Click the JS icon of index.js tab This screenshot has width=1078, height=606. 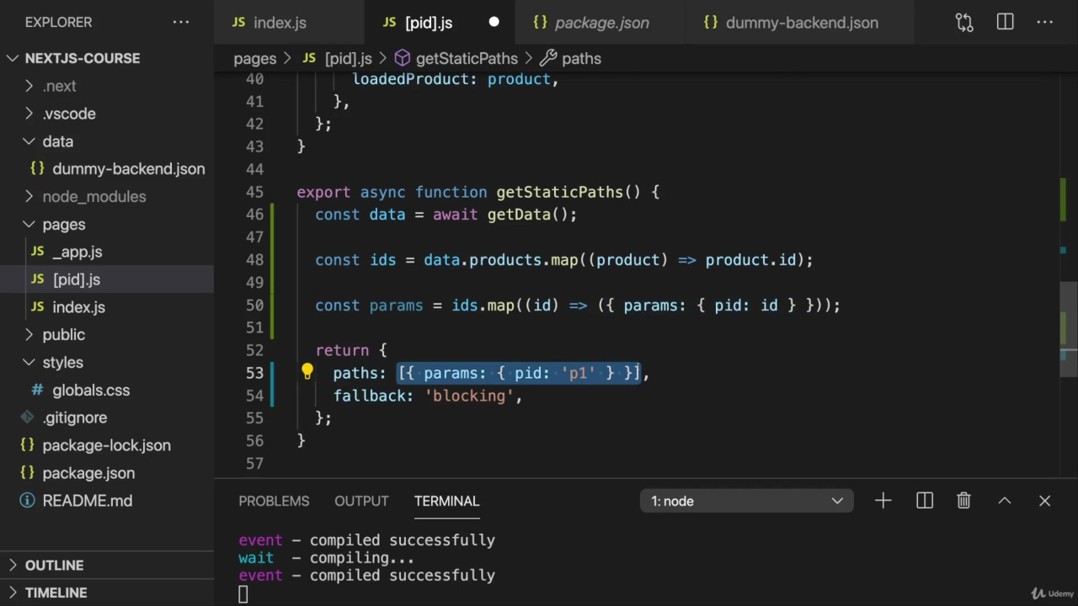click(x=239, y=23)
